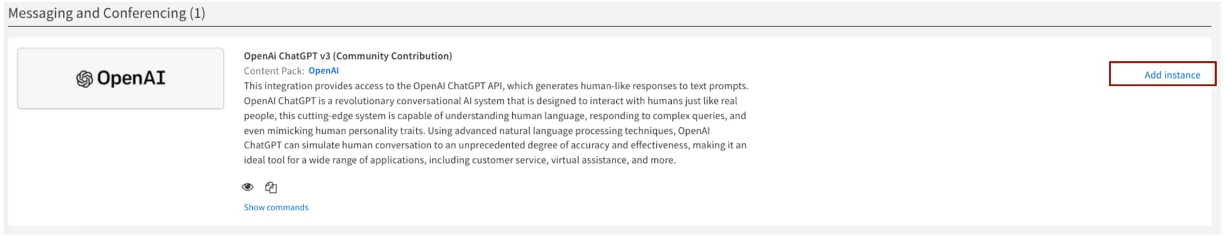1224x237 pixels.
Task: Click the OpenAI wordmark in the logo box
Action: click(x=131, y=78)
